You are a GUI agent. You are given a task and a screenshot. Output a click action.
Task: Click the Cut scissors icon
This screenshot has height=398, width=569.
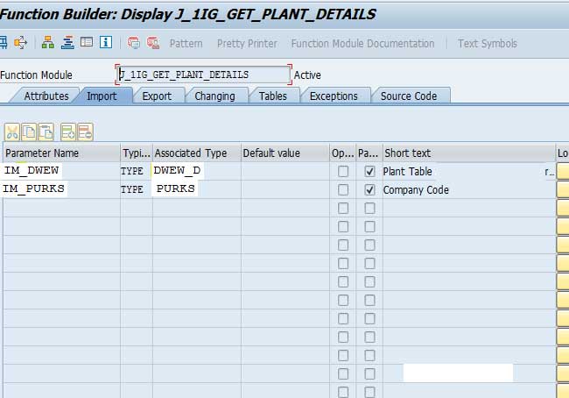pyautogui.click(x=12, y=131)
